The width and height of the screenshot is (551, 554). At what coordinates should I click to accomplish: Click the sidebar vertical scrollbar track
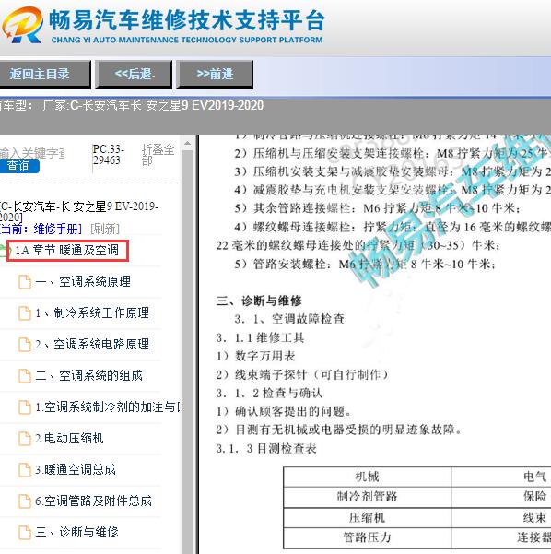tap(188, 353)
